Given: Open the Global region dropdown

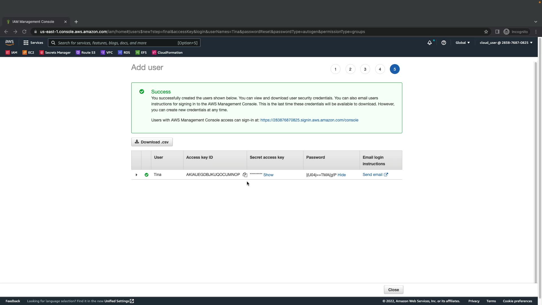Looking at the screenshot, I should [x=462, y=43].
